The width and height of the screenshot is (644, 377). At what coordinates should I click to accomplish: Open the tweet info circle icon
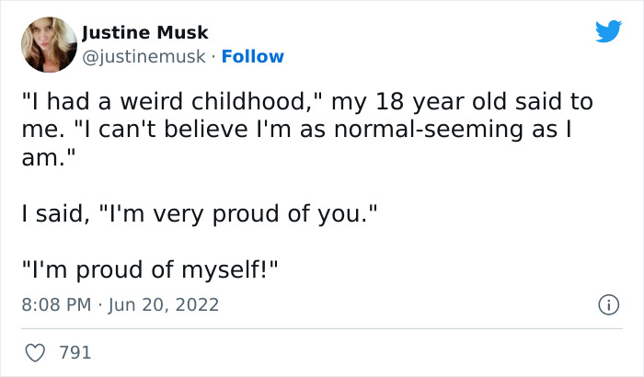(x=607, y=304)
